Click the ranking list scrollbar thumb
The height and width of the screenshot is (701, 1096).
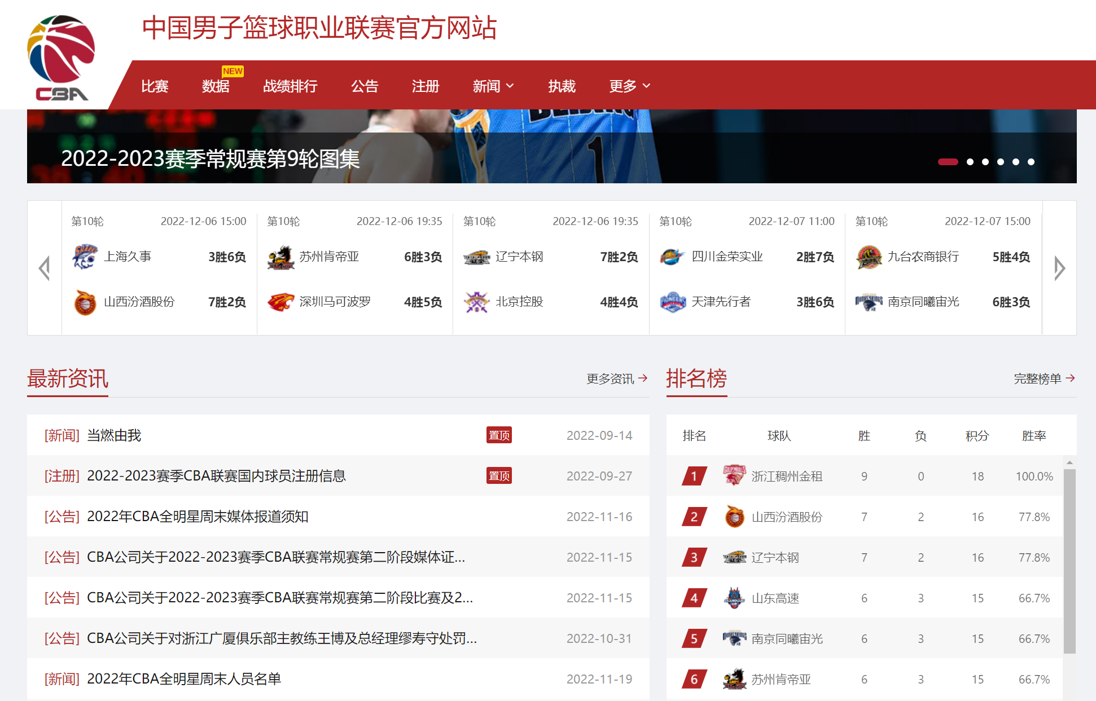click(x=1069, y=561)
